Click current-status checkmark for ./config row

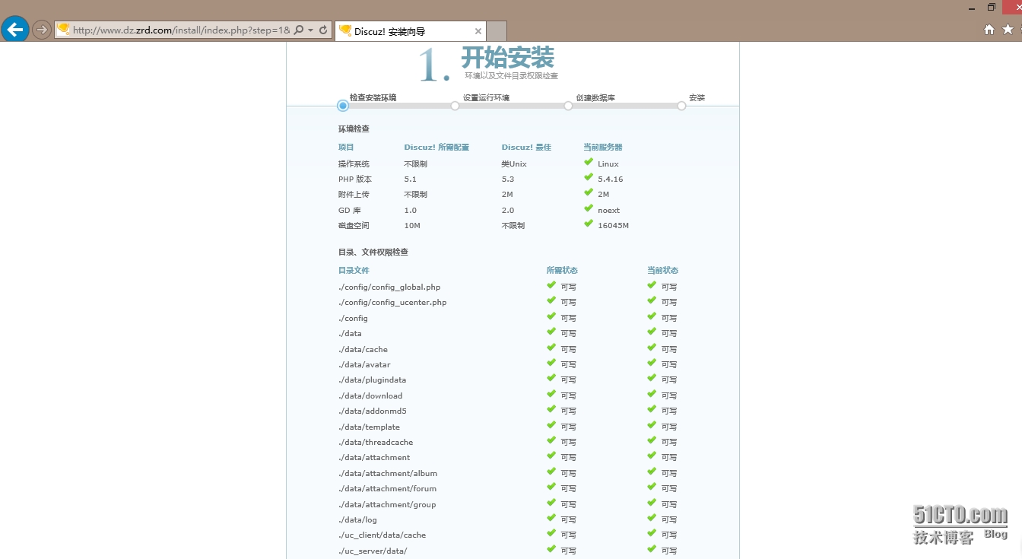tap(652, 316)
